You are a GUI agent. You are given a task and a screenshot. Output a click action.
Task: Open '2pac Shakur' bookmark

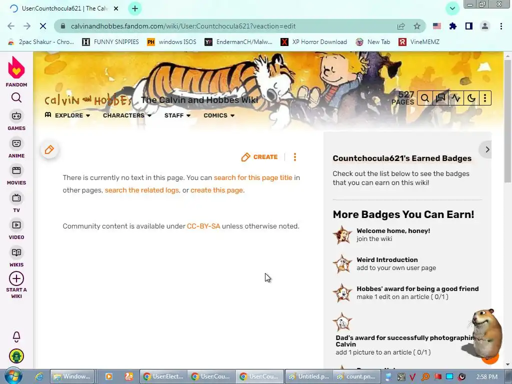pos(41,42)
